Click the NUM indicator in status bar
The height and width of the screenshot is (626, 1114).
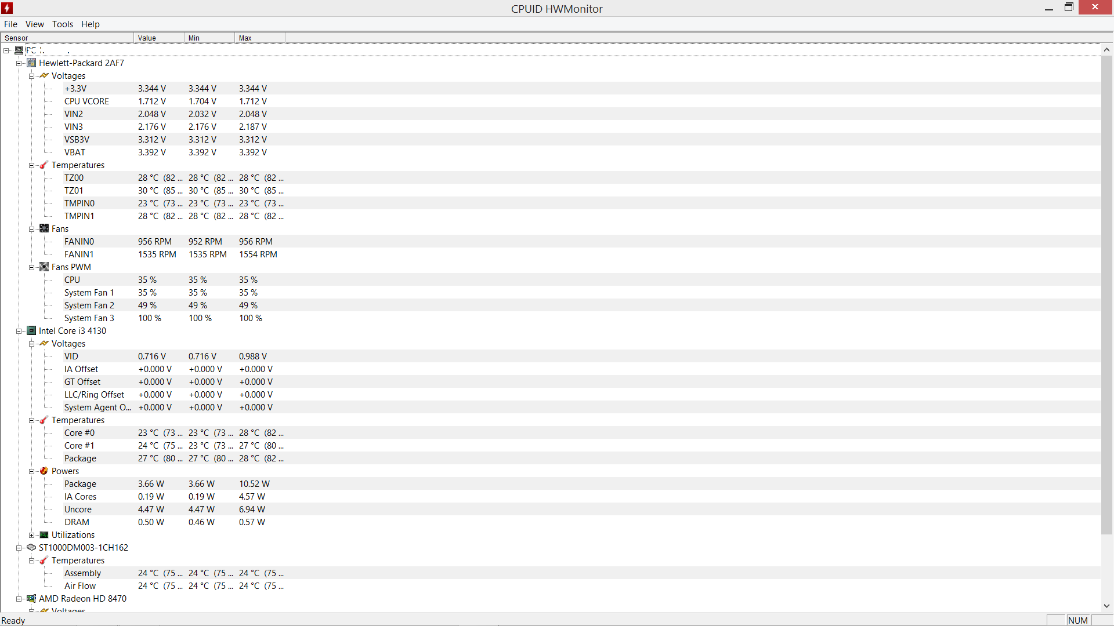point(1077,620)
